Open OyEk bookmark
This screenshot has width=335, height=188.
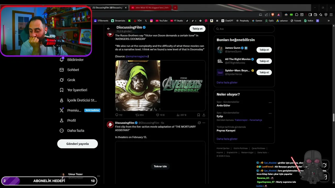coord(269,21)
